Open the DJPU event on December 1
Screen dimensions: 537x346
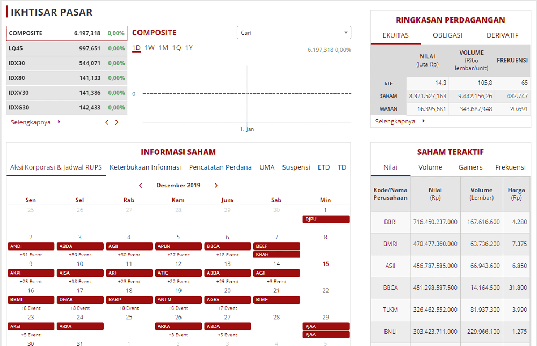pos(326,219)
